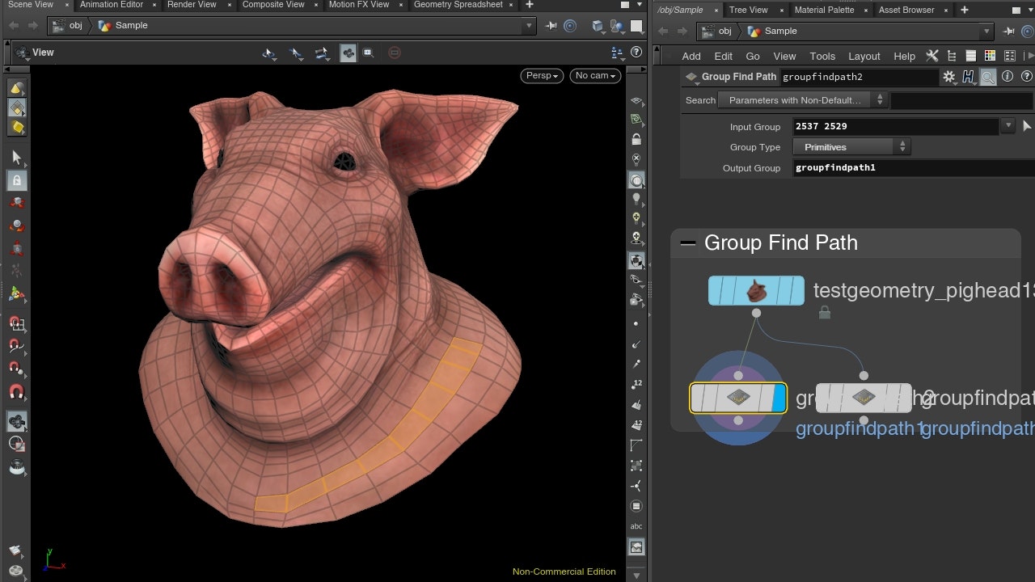Switch to the Geometry Spreadsheet tab
Viewport: 1035px width, 582px height.
(458, 5)
